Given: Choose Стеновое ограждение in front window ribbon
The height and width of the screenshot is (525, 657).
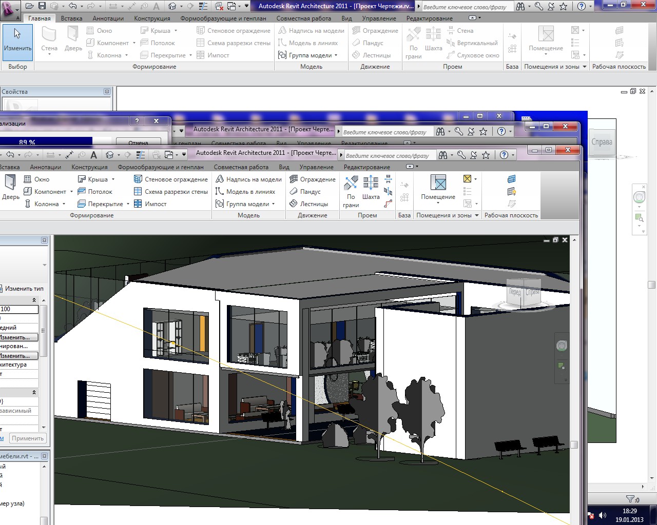Looking at the screenshot, I should (171, 179).
